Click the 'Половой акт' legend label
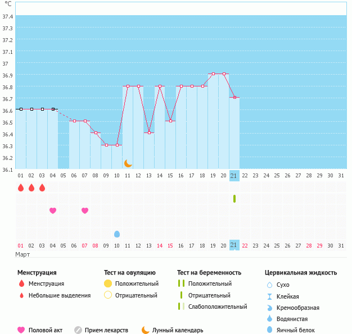 tap(47, 330)
